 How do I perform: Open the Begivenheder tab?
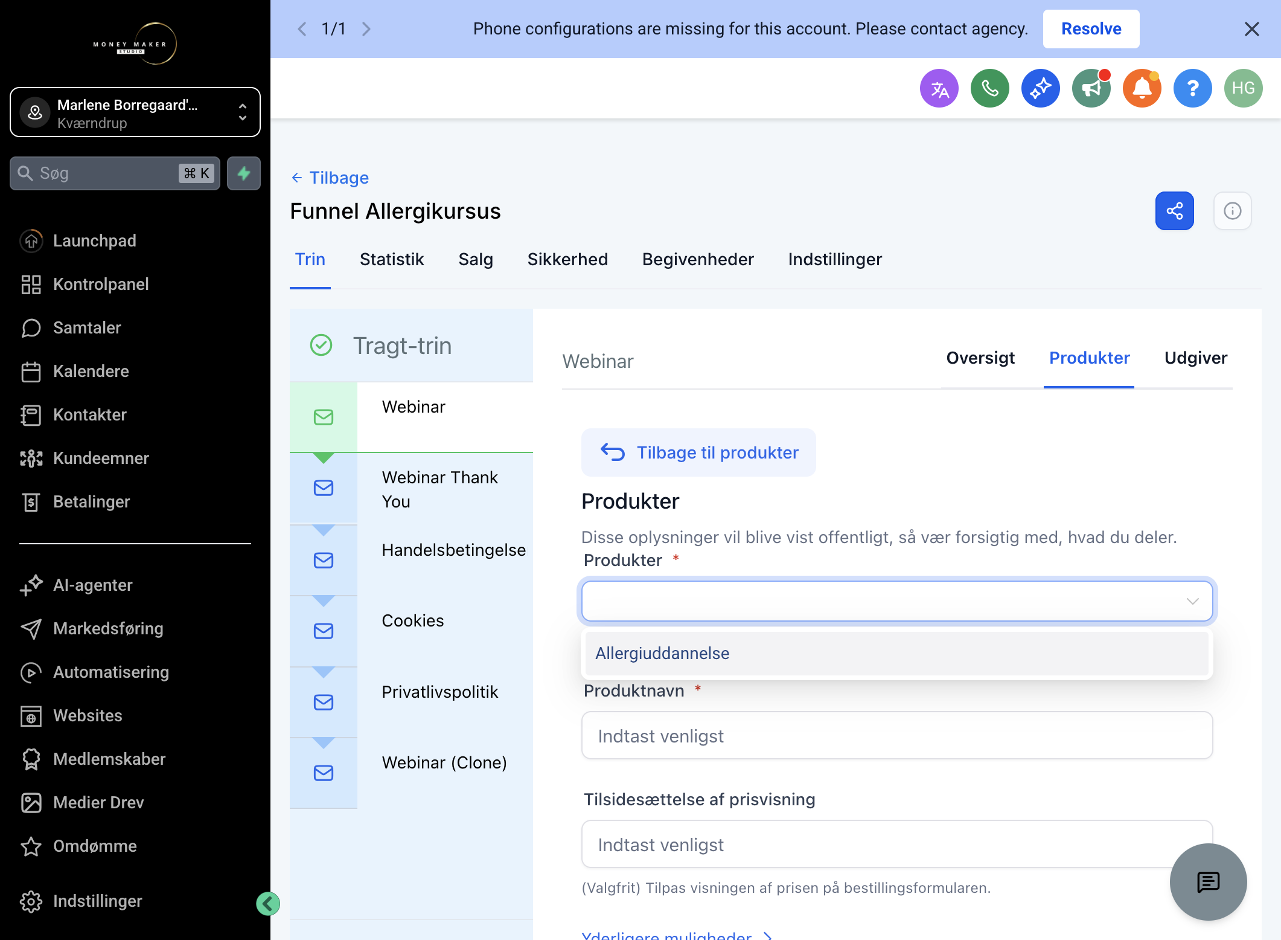pyautogui.click(x=698, y=259)
